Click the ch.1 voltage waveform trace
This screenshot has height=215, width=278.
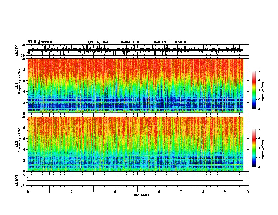click(135, 50)
